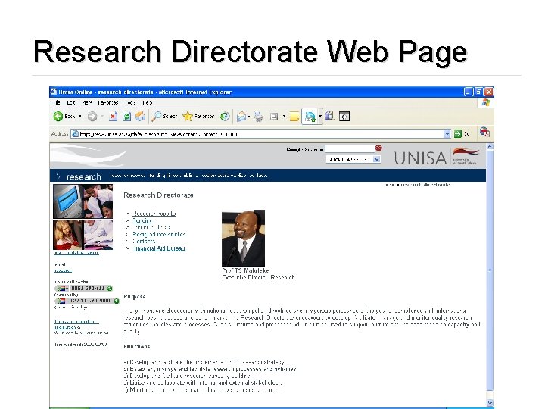Open the Tools menu

coord(130,102)
